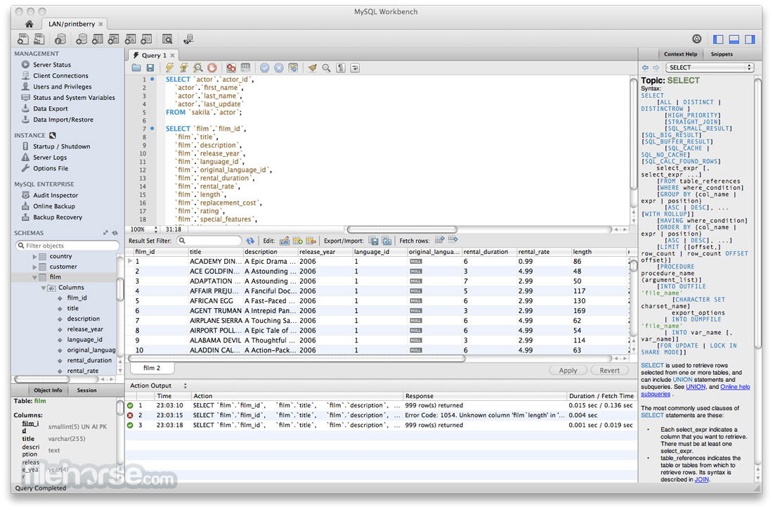Screen dimensions: 773x510
Task: Export the recordset to an external file
Action: click(x=374, y=241)
